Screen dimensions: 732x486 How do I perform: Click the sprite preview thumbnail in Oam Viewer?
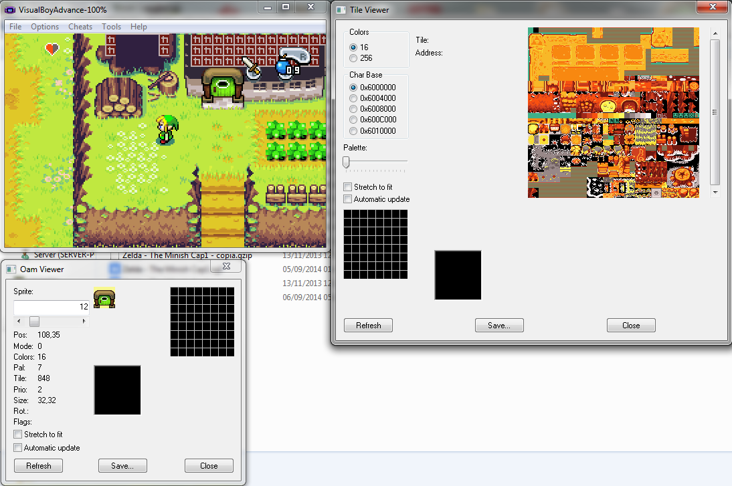tap(104, 297)
